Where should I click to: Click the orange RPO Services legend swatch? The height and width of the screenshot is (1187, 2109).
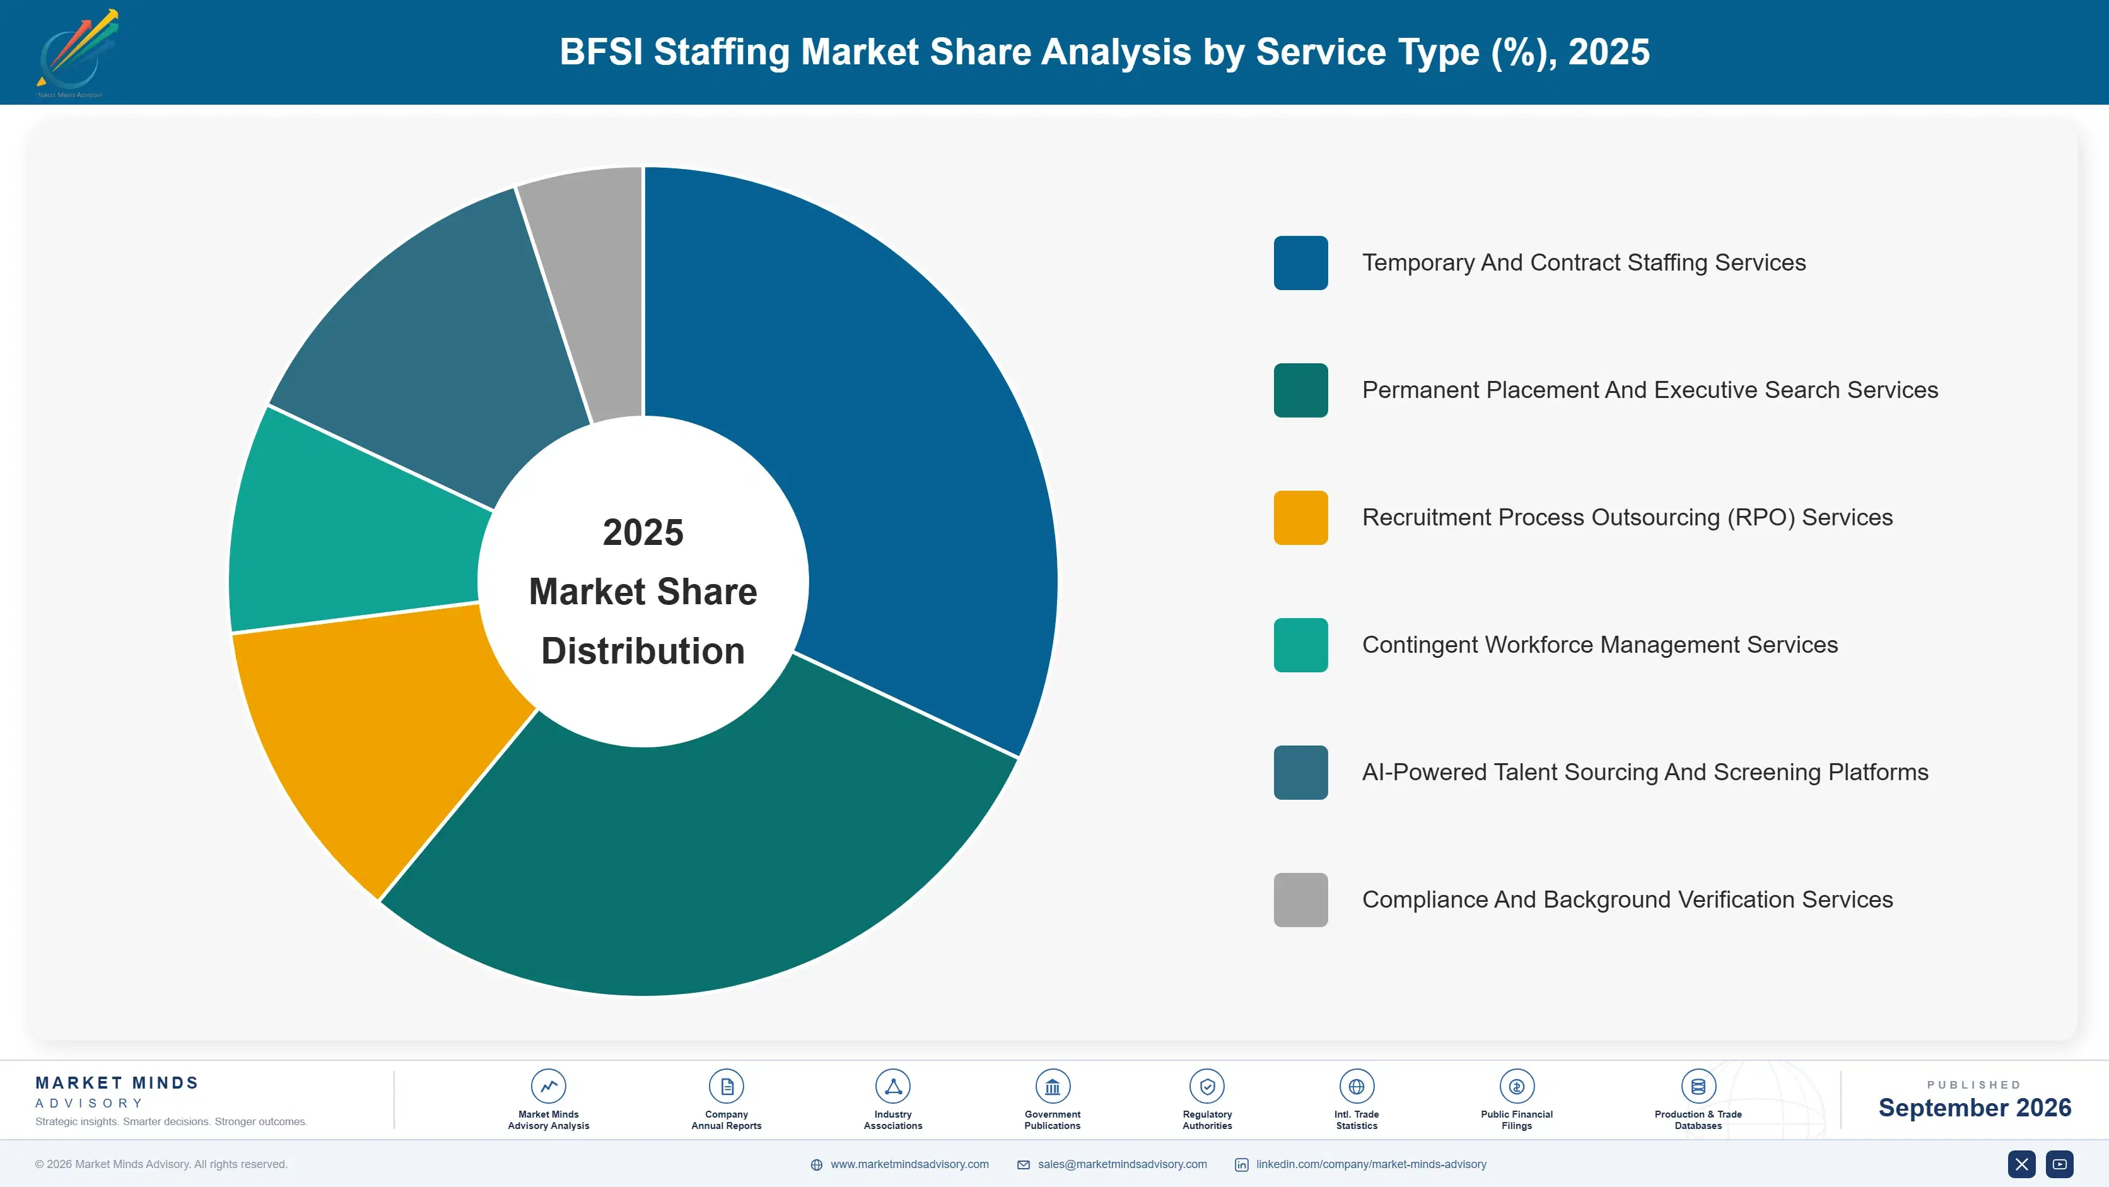pos(1300,517)
